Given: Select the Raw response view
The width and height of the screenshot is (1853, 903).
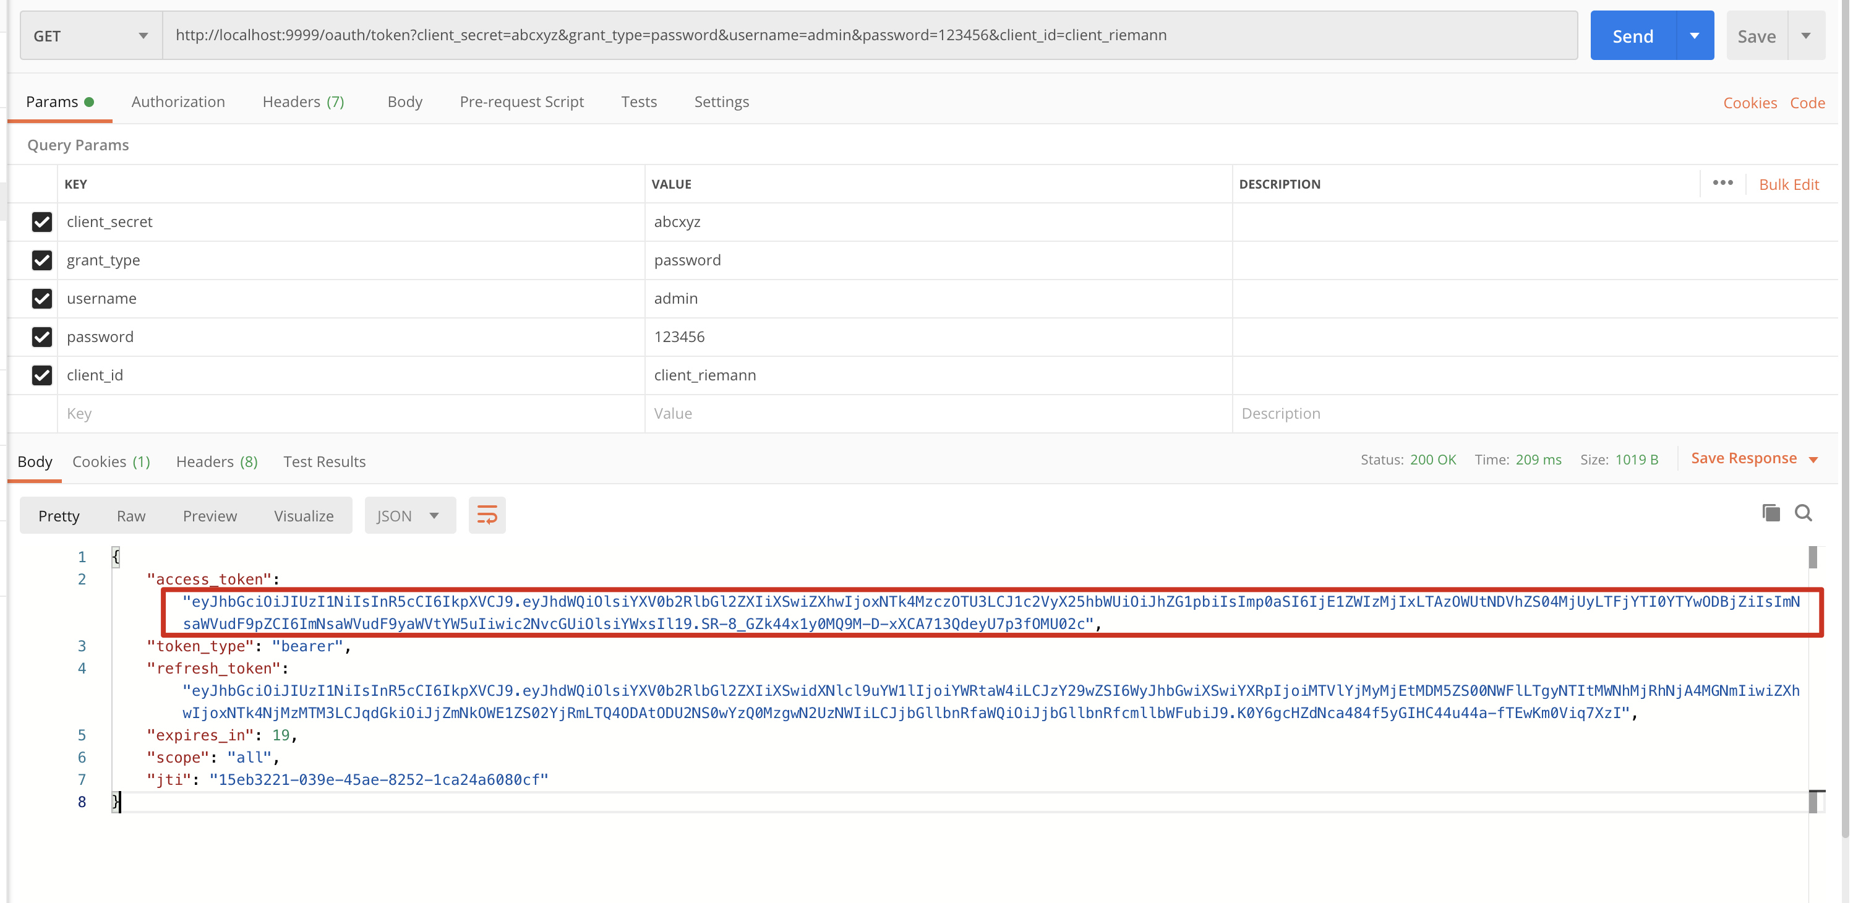Looking at the screenshot, I should tap(131, 515).
